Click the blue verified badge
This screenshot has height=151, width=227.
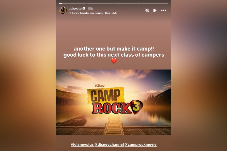coord(84,8)
